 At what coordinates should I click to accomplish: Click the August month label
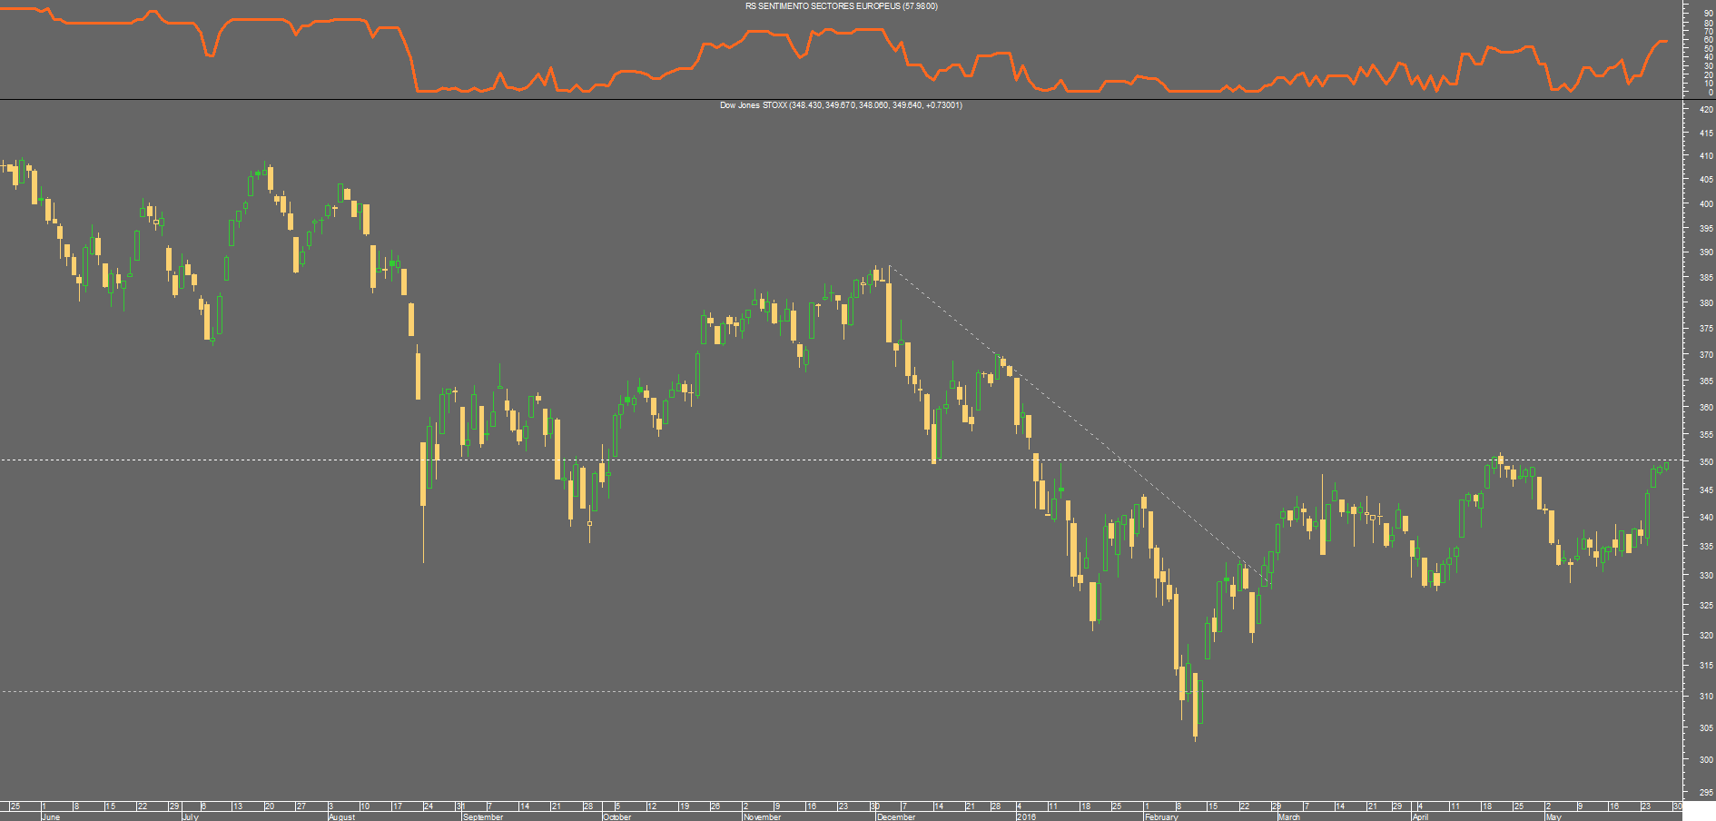click(341, 816)
